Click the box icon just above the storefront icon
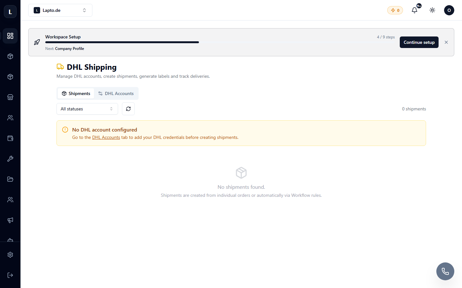This screenshot has width=462, height=288. (x=10, y=77)
